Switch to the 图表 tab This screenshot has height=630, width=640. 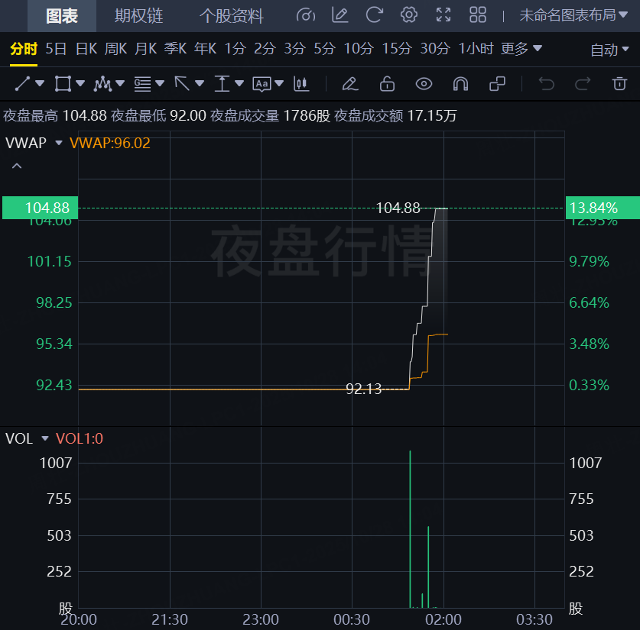point(62,16)
